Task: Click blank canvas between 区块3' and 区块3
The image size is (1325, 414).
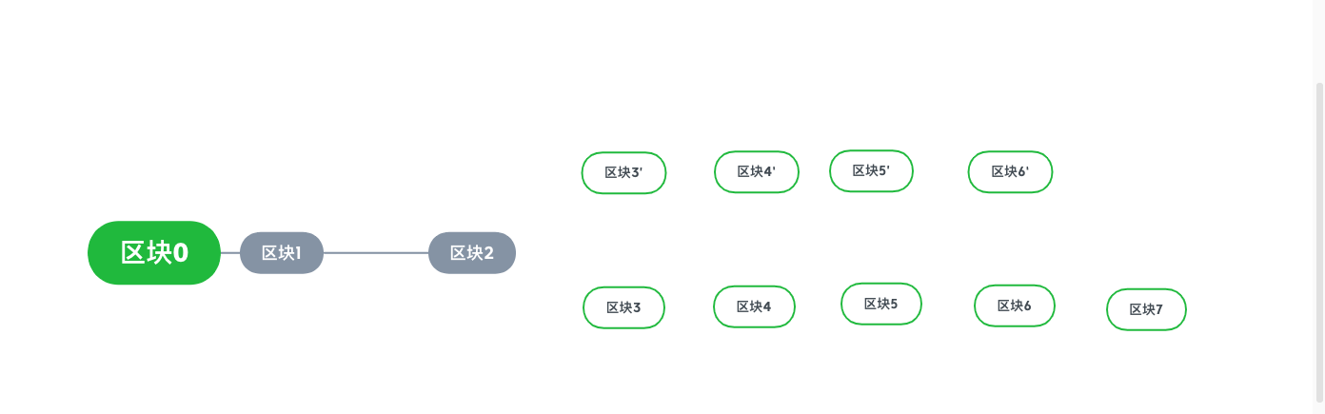Action: pos(623,241)
